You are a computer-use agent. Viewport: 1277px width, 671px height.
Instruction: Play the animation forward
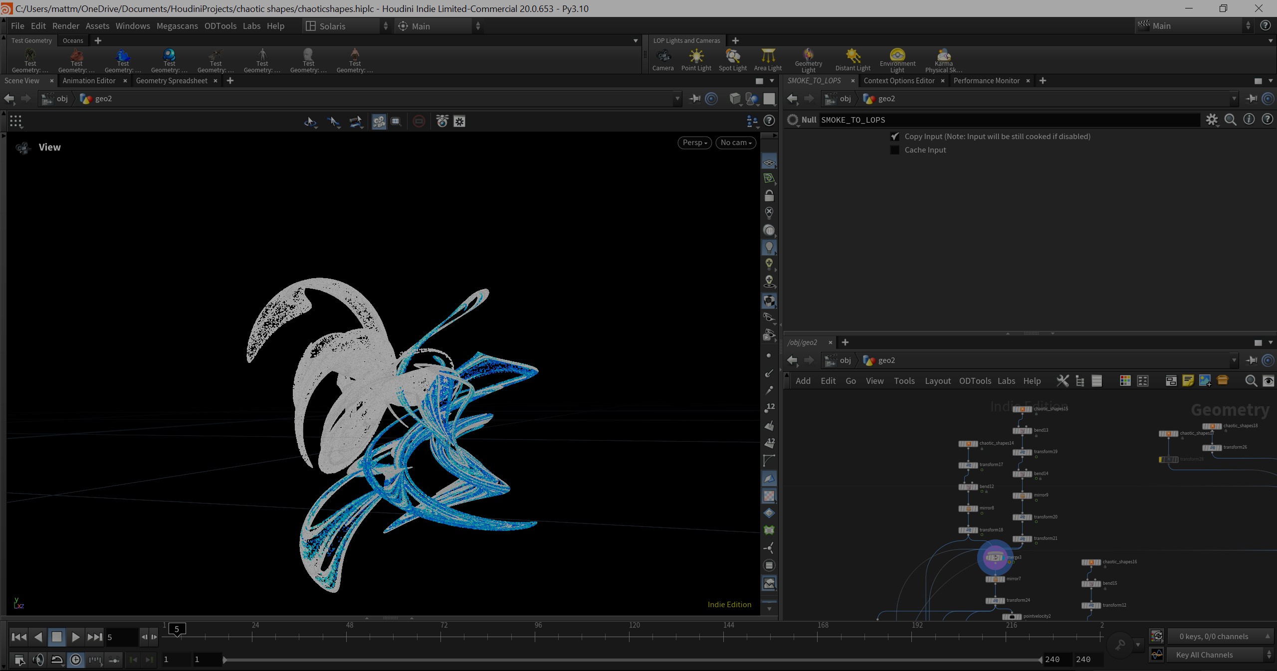pos(75,637)
